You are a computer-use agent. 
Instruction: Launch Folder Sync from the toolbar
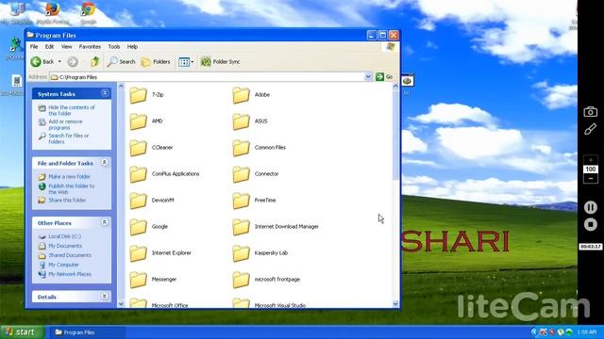220,61
